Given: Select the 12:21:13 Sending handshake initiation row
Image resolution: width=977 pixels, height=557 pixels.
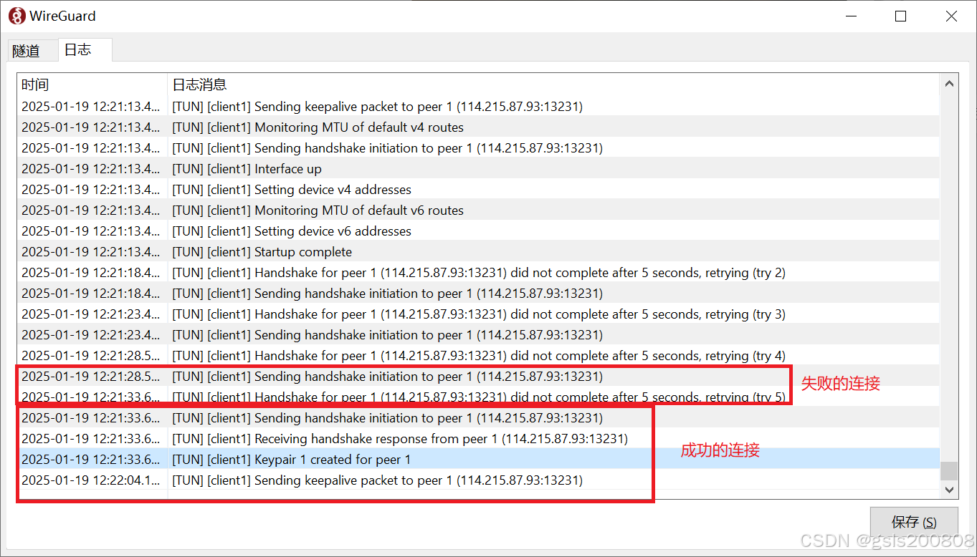Looking at the screenshot, I should [x=478, y=148].
